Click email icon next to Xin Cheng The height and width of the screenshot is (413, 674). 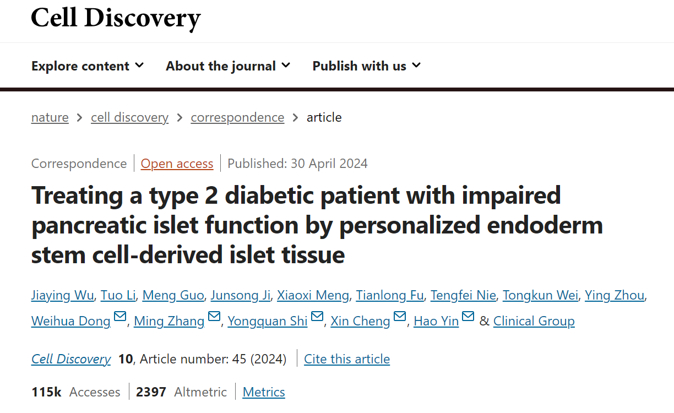[400, 317]
